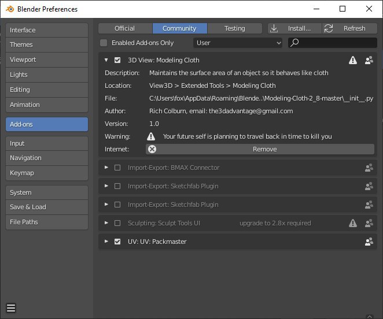Collapse the Modeling Cloth add-on details
This screenshot has width=383, height=319.
pos(106,60)
